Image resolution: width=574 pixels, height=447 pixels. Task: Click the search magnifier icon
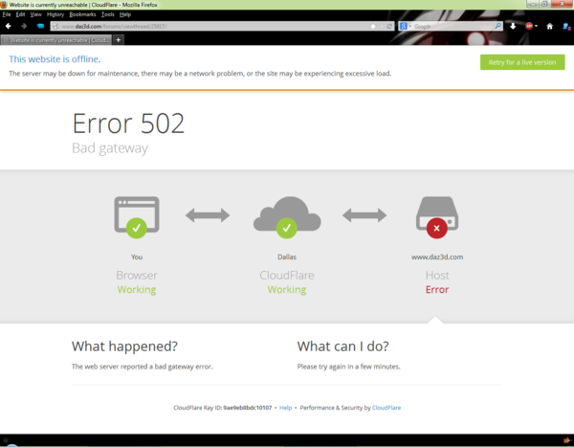(497, 26)
